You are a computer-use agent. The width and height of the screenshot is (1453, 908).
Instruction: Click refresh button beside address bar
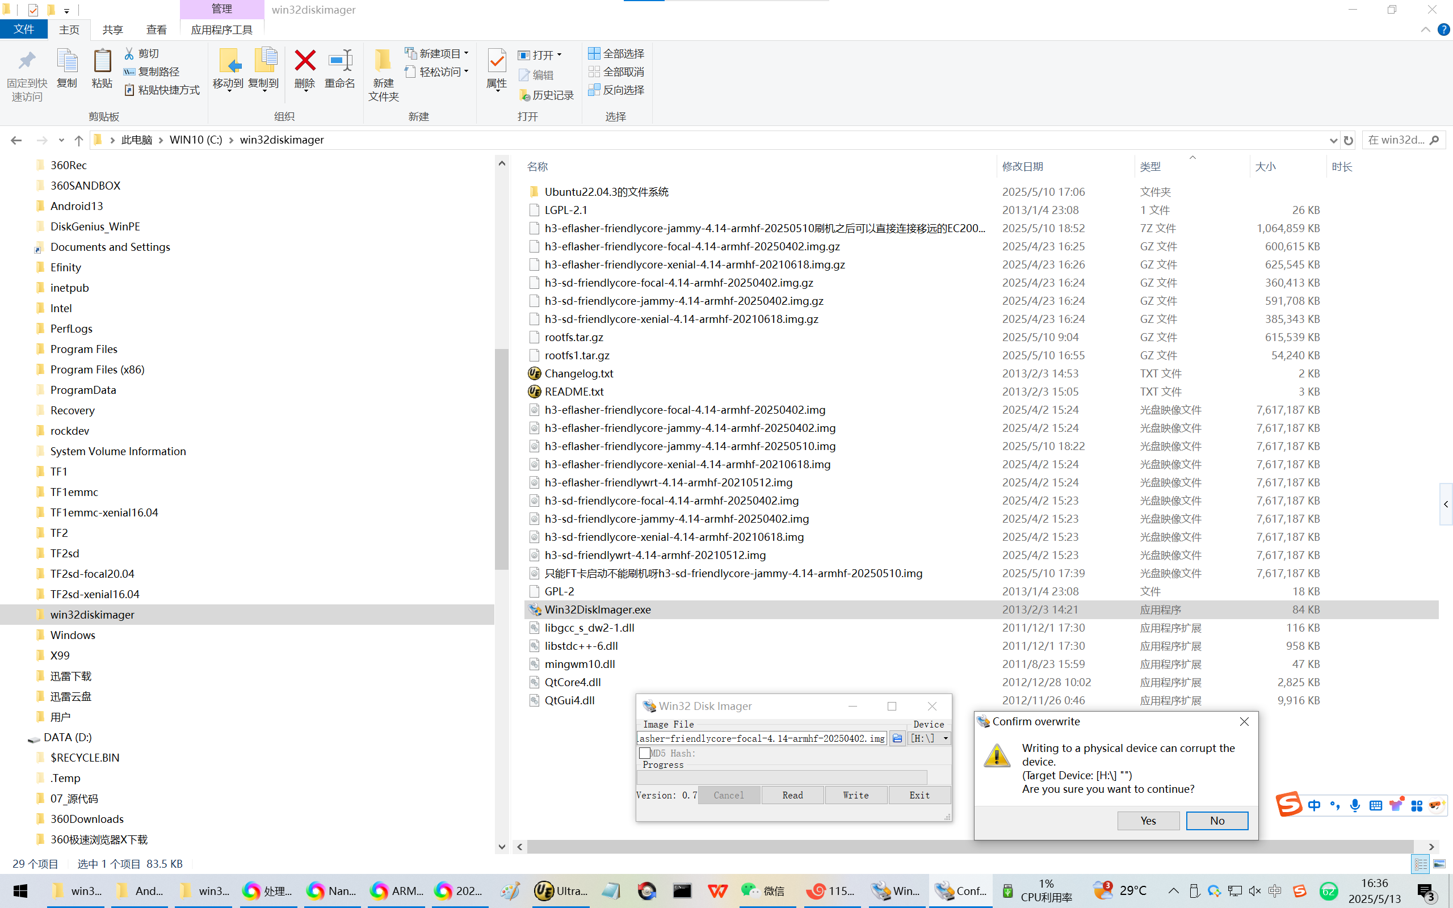point(1349,140)
